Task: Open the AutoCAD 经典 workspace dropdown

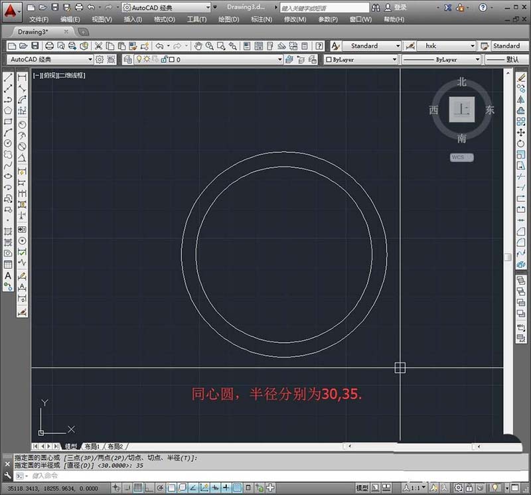Action: click(x=92, y=60)
